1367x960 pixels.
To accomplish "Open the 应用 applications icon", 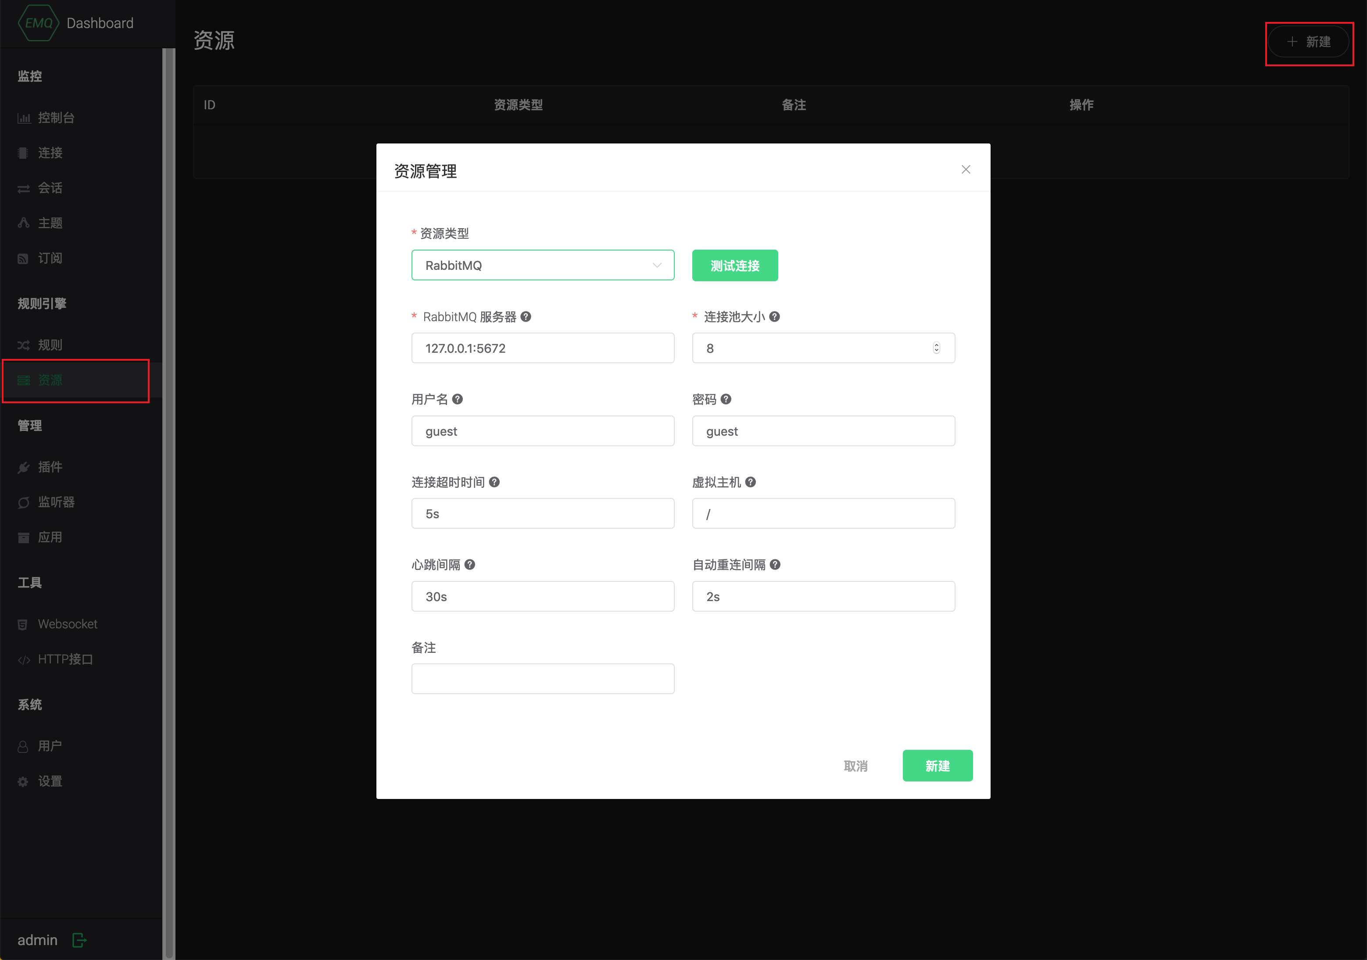I will pyautogui.click(x=24, y=537).
